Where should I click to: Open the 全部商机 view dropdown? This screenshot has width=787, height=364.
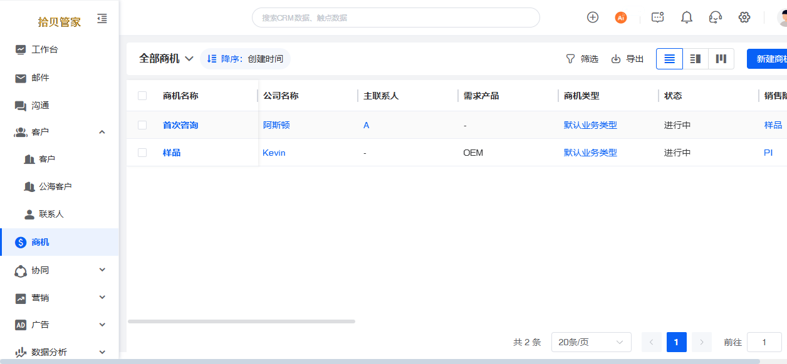(x=166, y=59)
